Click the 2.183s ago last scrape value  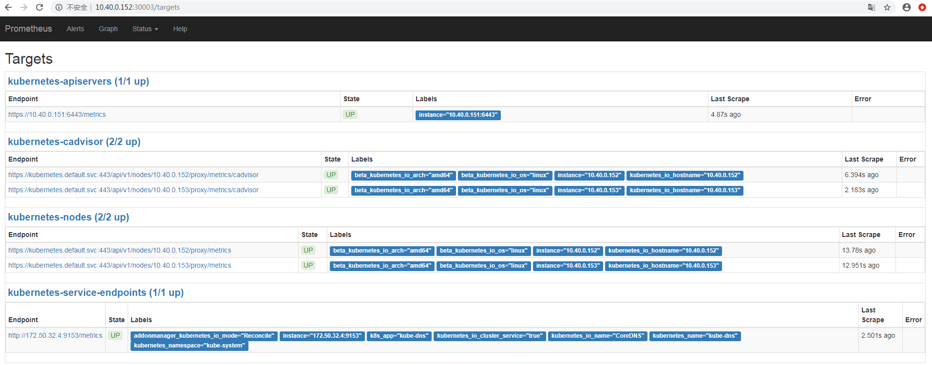[x=861, y=190]
